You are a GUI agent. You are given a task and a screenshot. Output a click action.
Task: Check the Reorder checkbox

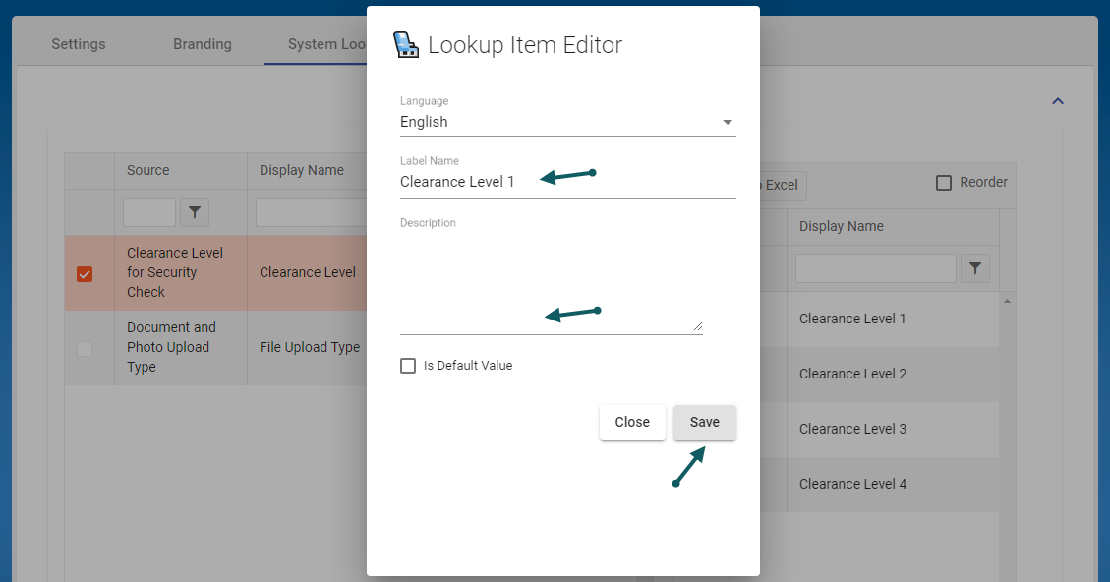coord(944,183)
